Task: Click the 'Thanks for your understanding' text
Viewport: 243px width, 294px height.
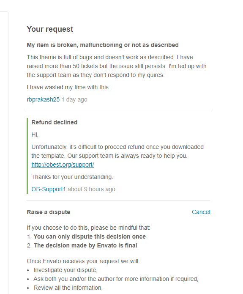Action: click(x=72, y=177)
